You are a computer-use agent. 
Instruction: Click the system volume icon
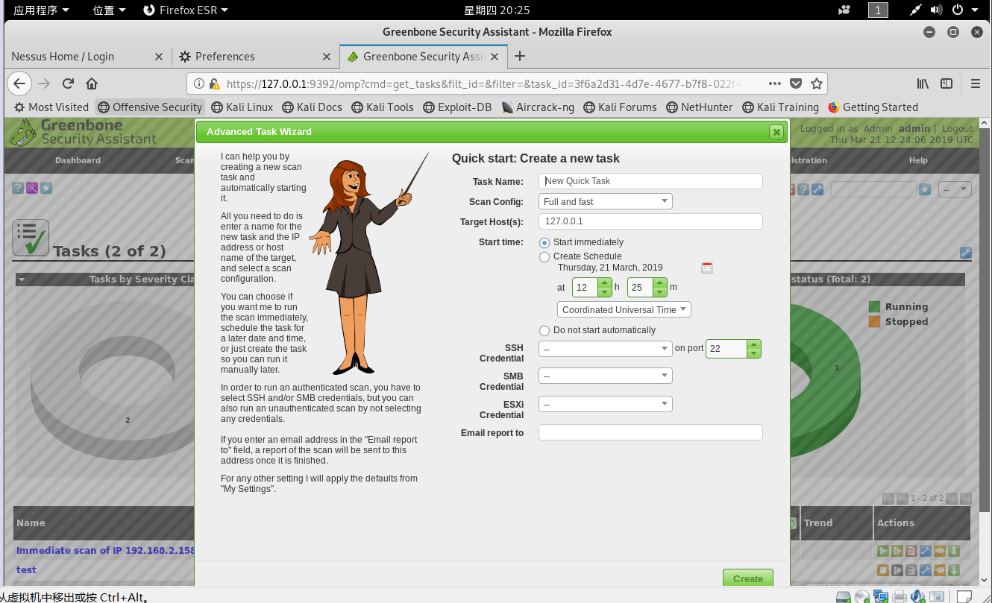[x=937, y=10]
